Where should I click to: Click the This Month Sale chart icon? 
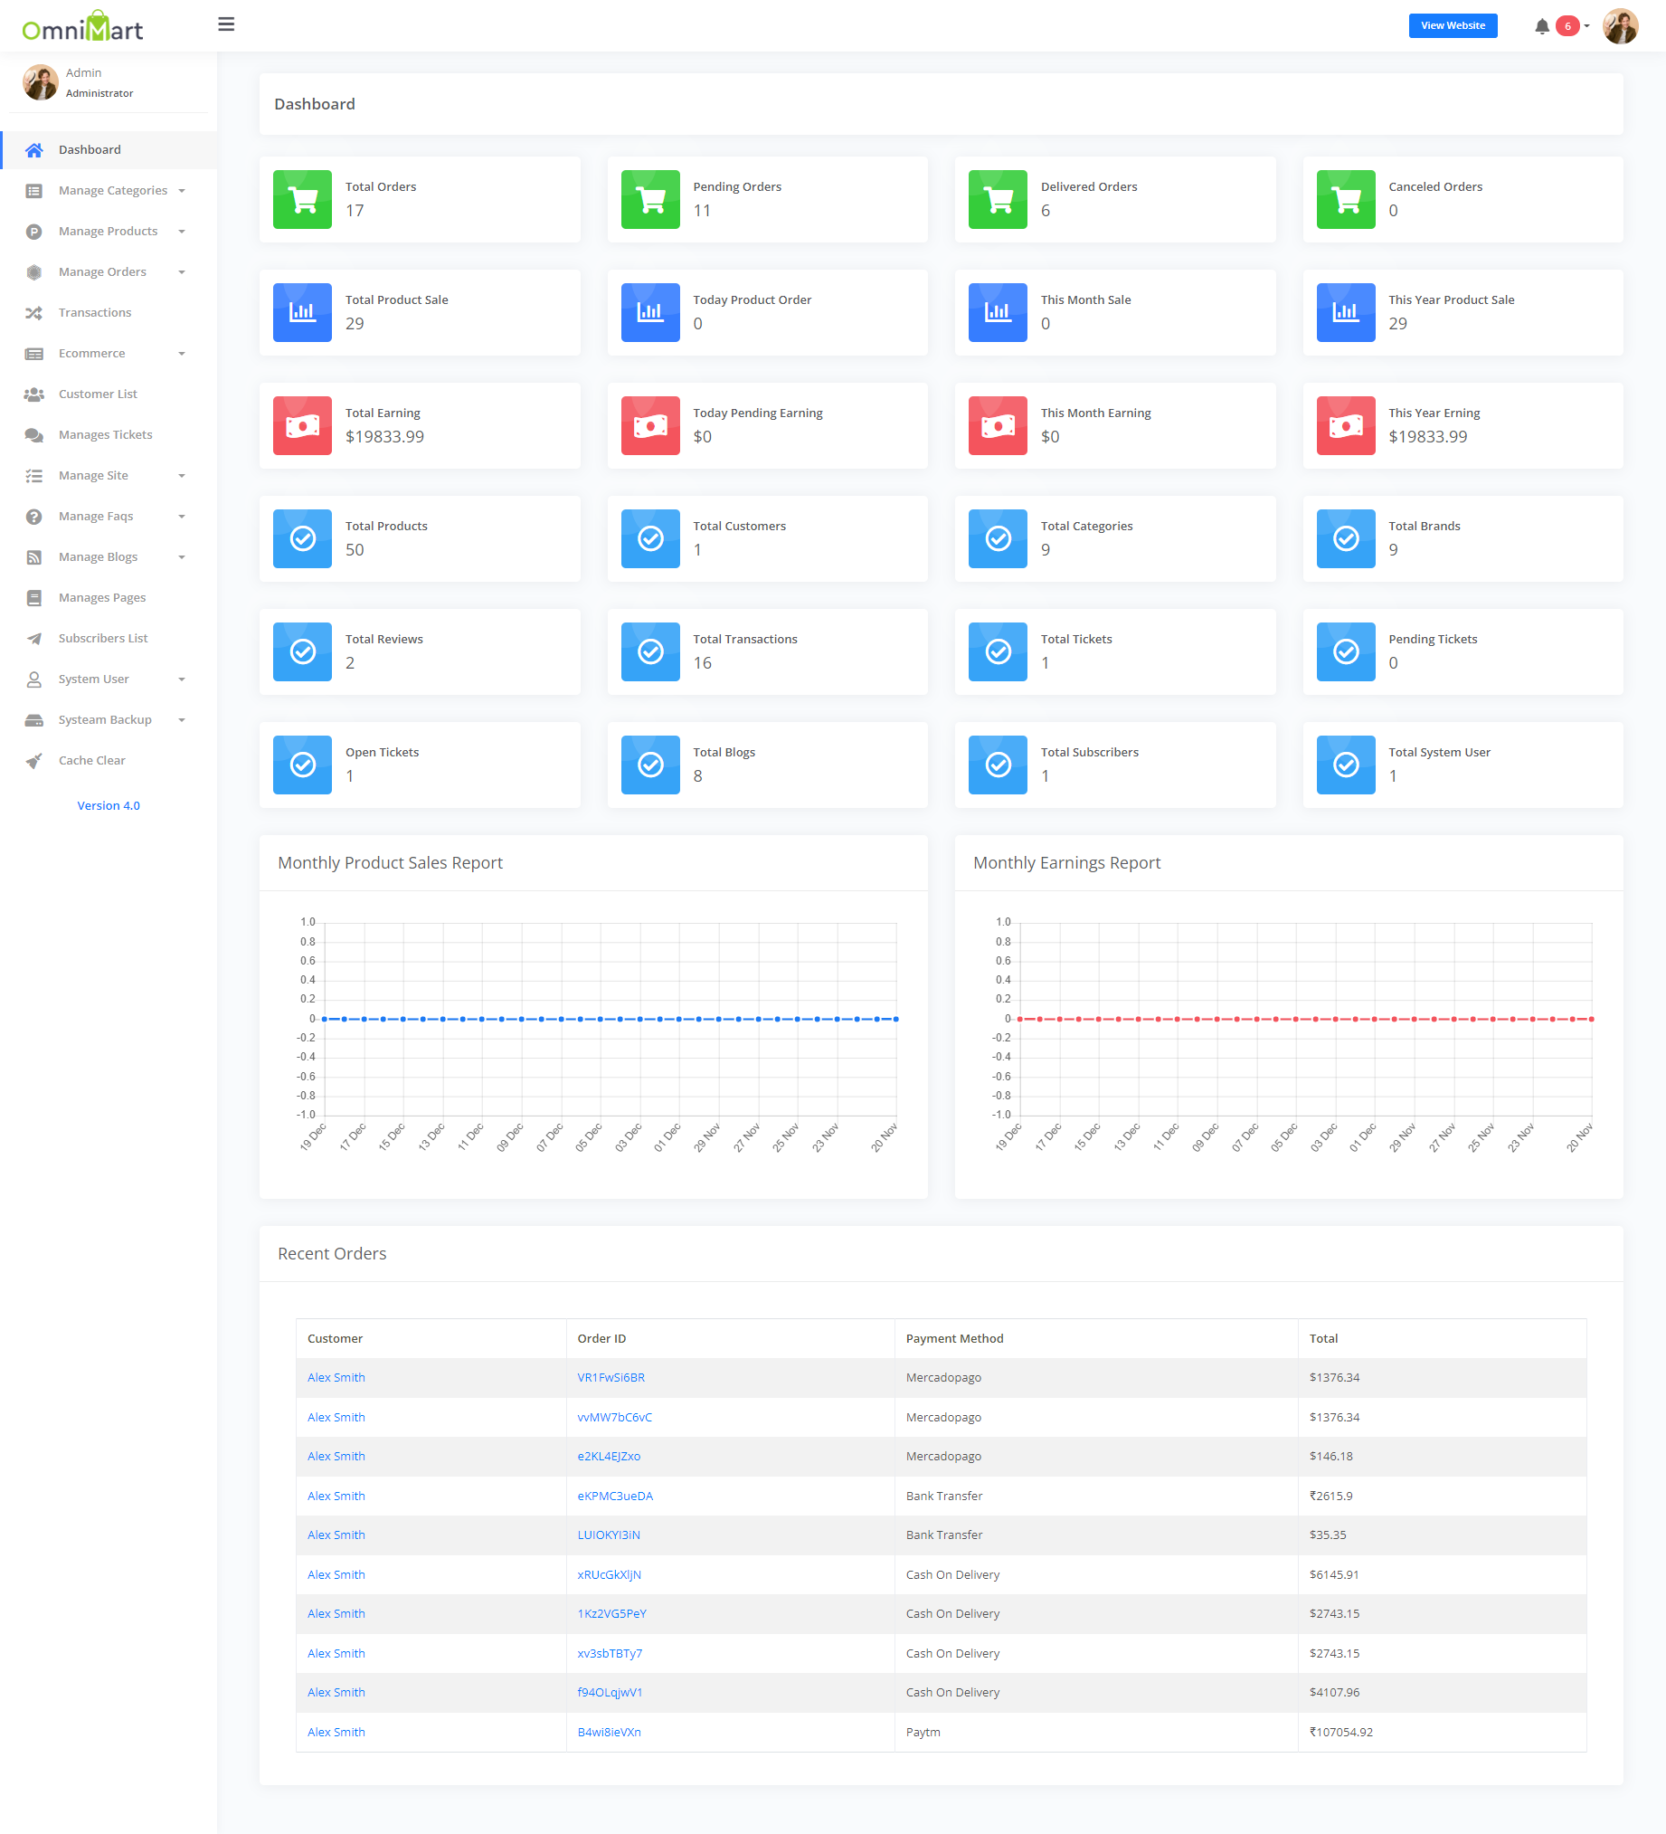tap(997, 312)
